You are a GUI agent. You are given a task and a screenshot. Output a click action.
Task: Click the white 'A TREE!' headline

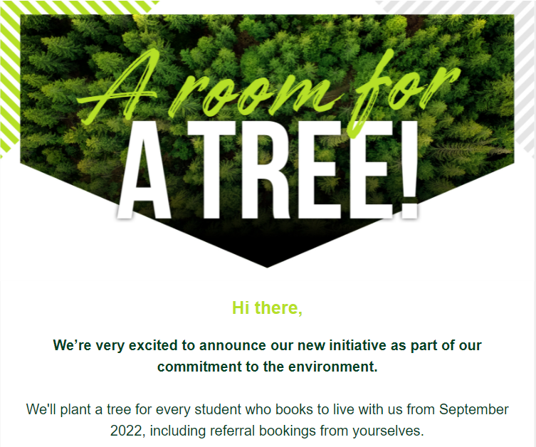[268, 170]
